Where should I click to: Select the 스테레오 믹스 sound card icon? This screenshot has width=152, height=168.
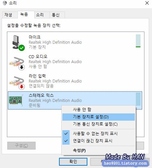point(16,100)
